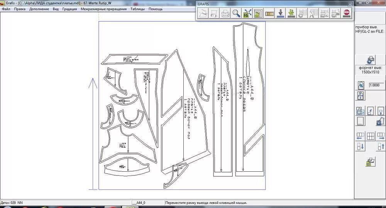Screen dimensions: 386x208
Task: Click the F12 table icon
Action: coord(335,13)
